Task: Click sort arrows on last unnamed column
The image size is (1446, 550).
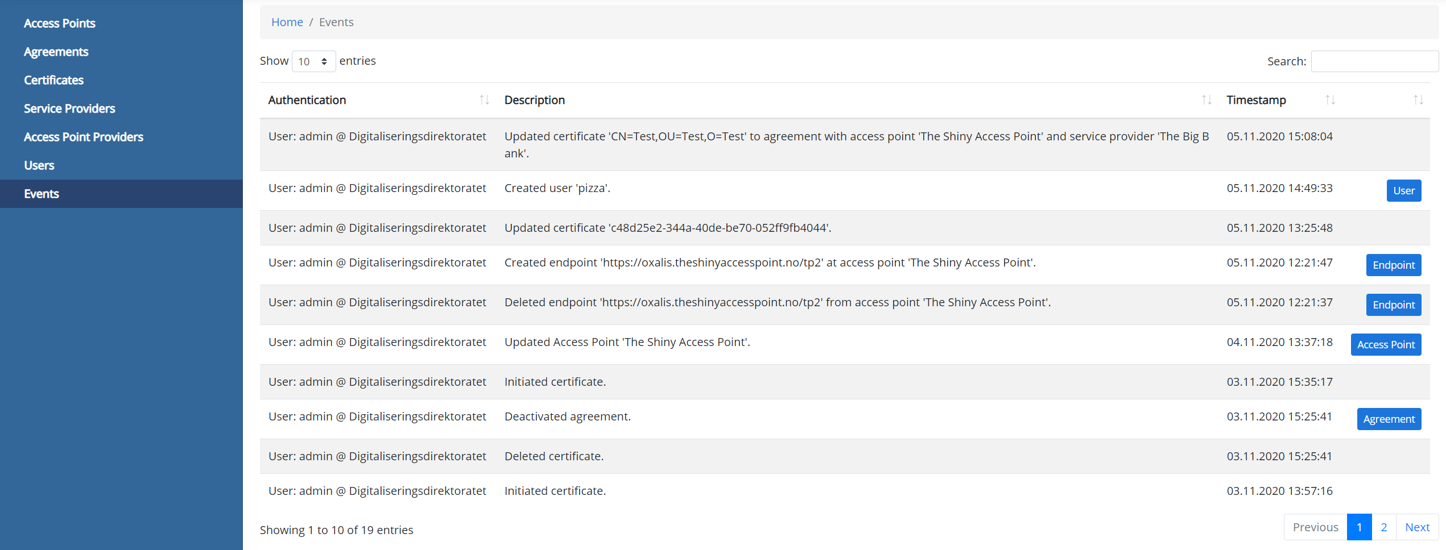Action: pyautogui.click(x=1418, y=100)
